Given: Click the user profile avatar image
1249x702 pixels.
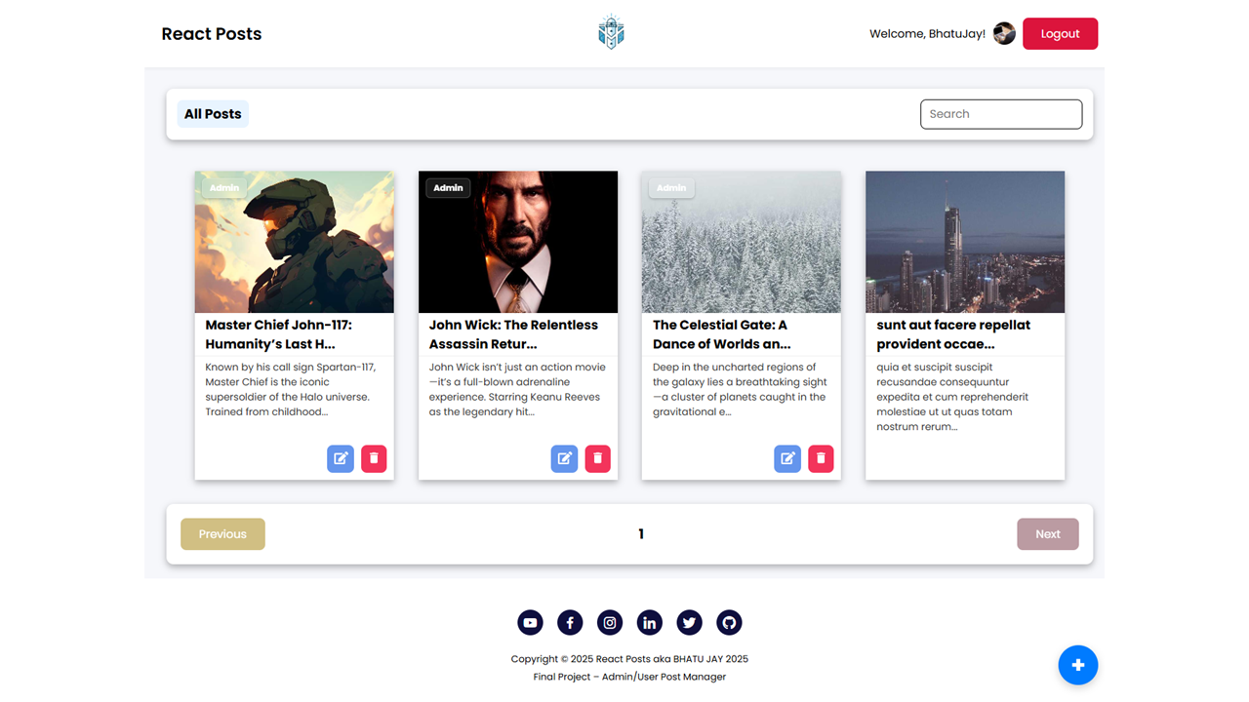Looking at the screenshot, I should coord(1003,32).
